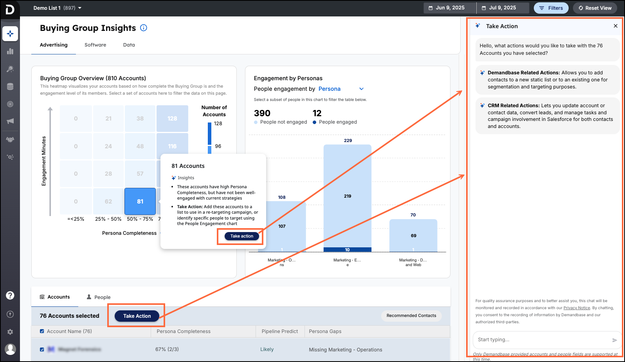625x362 pixels.
Task: Choose CRM Related Actions option
Action: [x=548, y=116]
